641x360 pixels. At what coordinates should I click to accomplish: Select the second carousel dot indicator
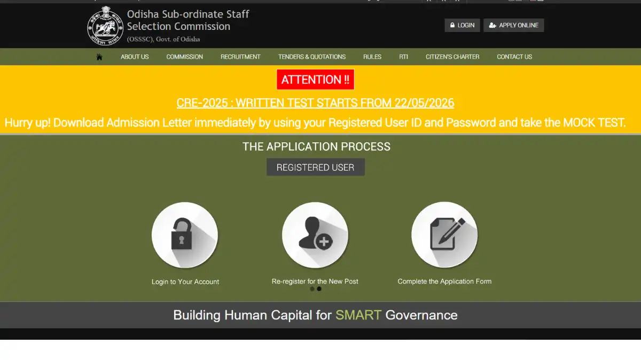(319, 289)
